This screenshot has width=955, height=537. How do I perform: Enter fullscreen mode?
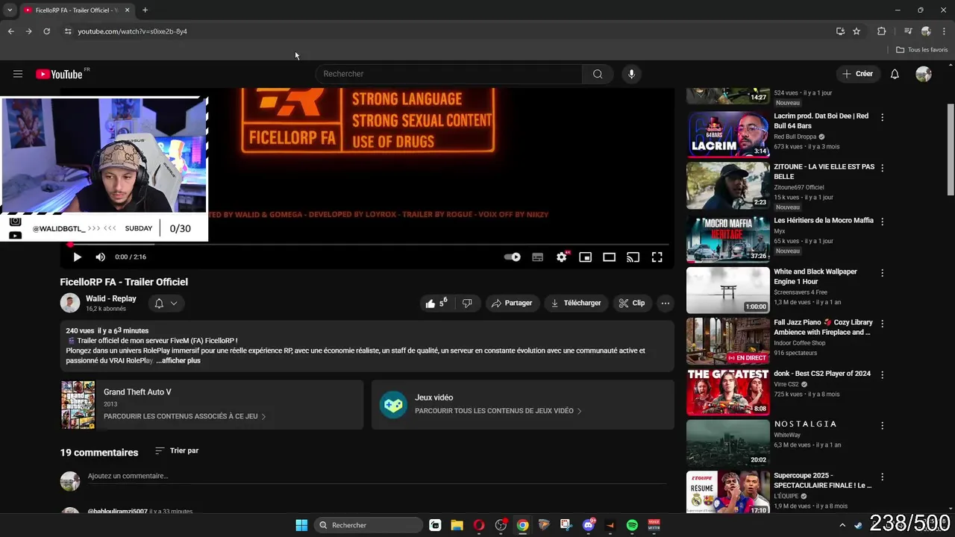[657, 257]
